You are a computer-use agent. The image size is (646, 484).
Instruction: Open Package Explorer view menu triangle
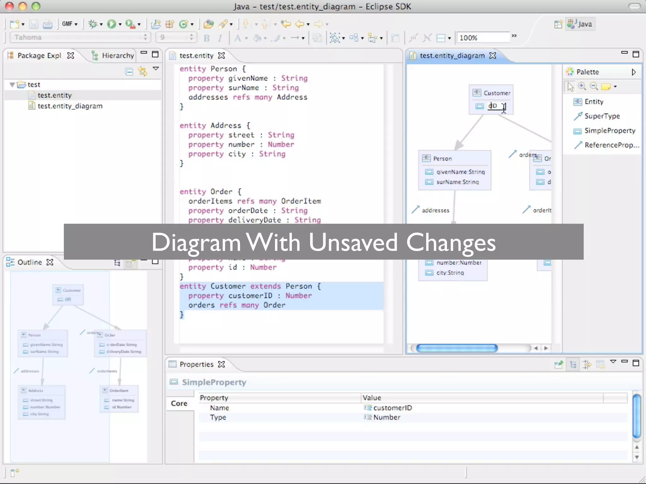click(x=156, y=68)
